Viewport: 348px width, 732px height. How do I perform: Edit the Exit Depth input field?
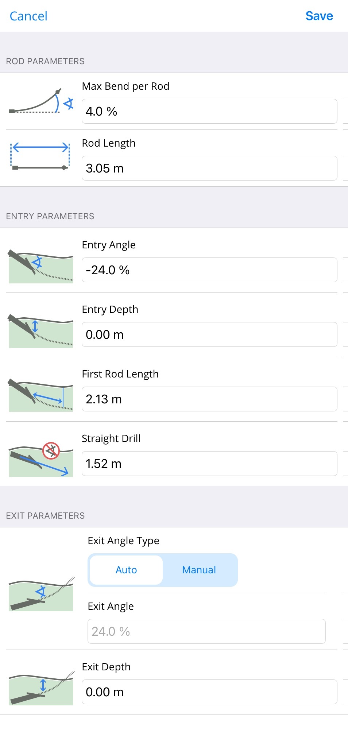209,692
